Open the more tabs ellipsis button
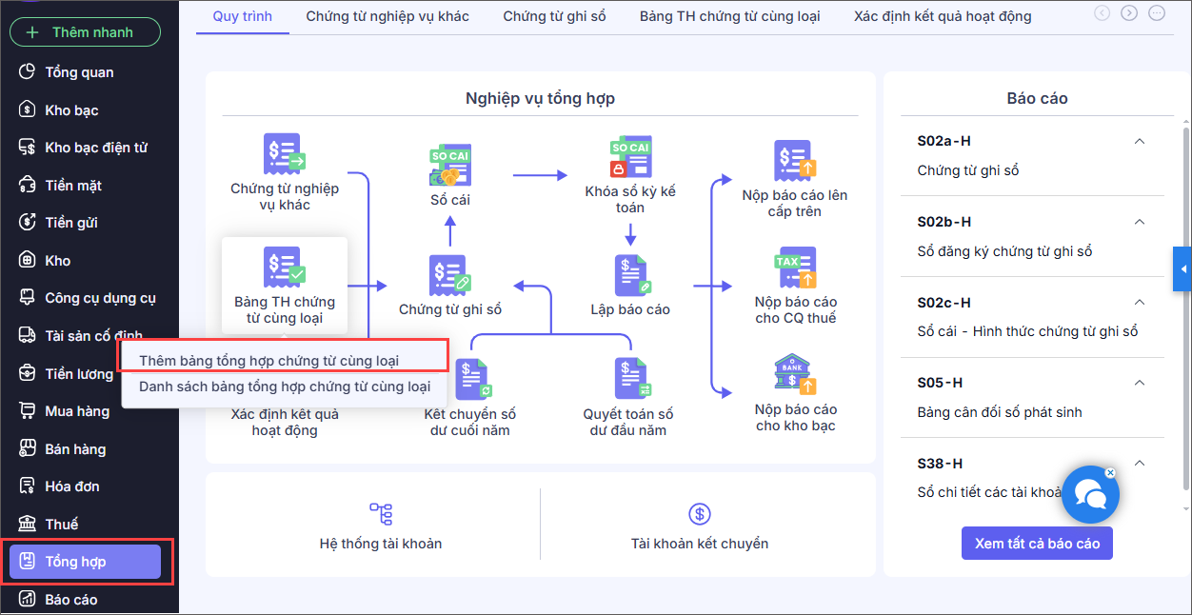 pyautogui.click(x=1156, y=13)
